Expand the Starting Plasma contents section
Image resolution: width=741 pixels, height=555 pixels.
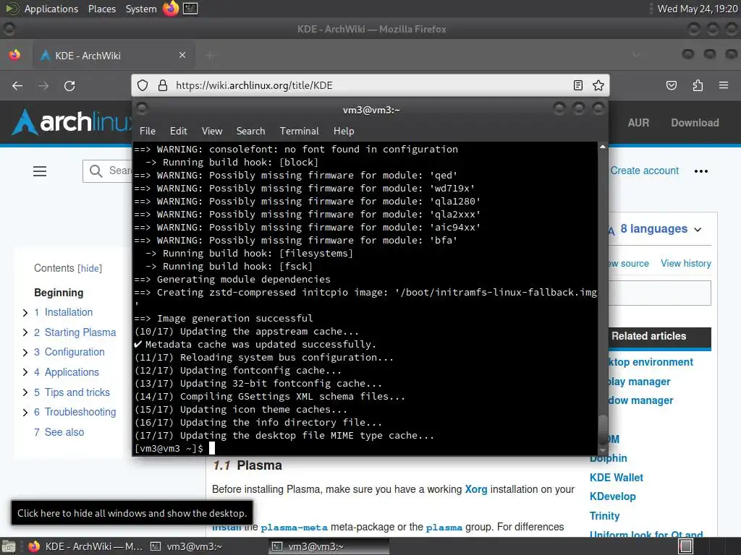click(25, 332)
